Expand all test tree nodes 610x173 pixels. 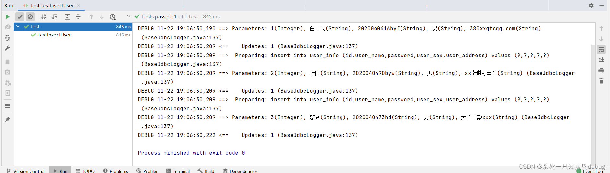(67, 17)
